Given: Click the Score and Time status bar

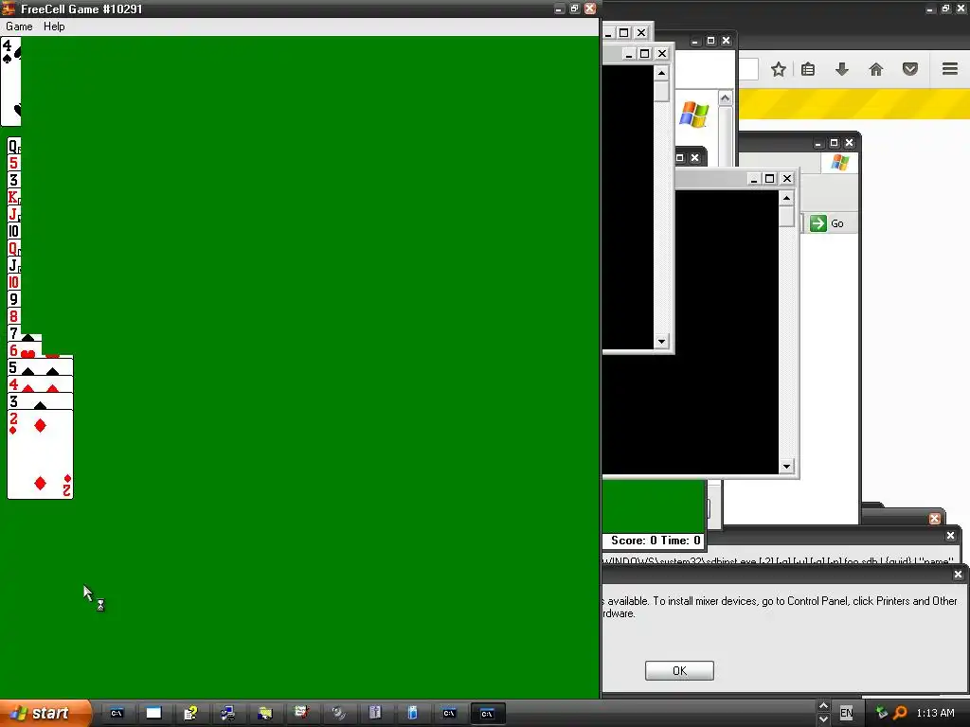Looking at the screenshot, I should 655,541.
